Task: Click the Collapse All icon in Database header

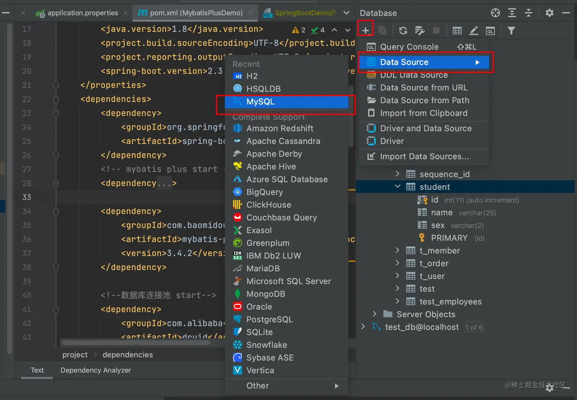Action: [x=529, y=13]
